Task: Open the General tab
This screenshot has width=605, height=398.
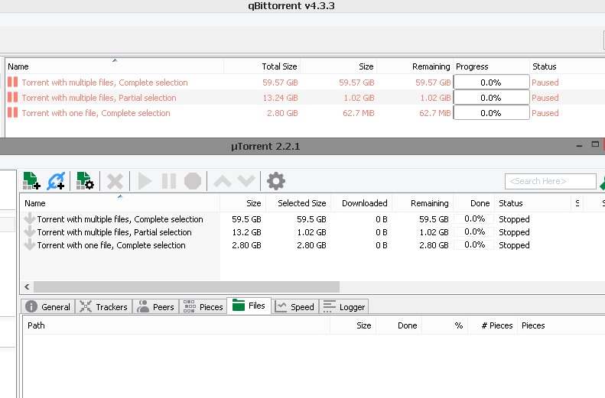Action: point(48,306)
